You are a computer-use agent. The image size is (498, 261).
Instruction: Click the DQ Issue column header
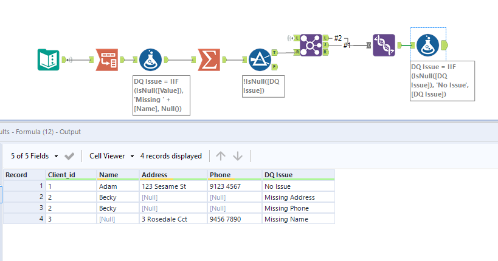[297, 175]
